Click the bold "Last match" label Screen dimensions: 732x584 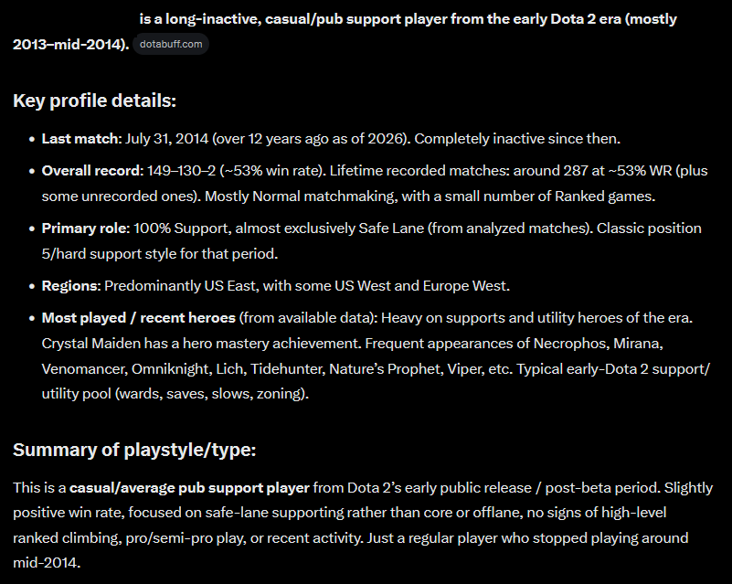pyautogui.click(x=80, y=139)
